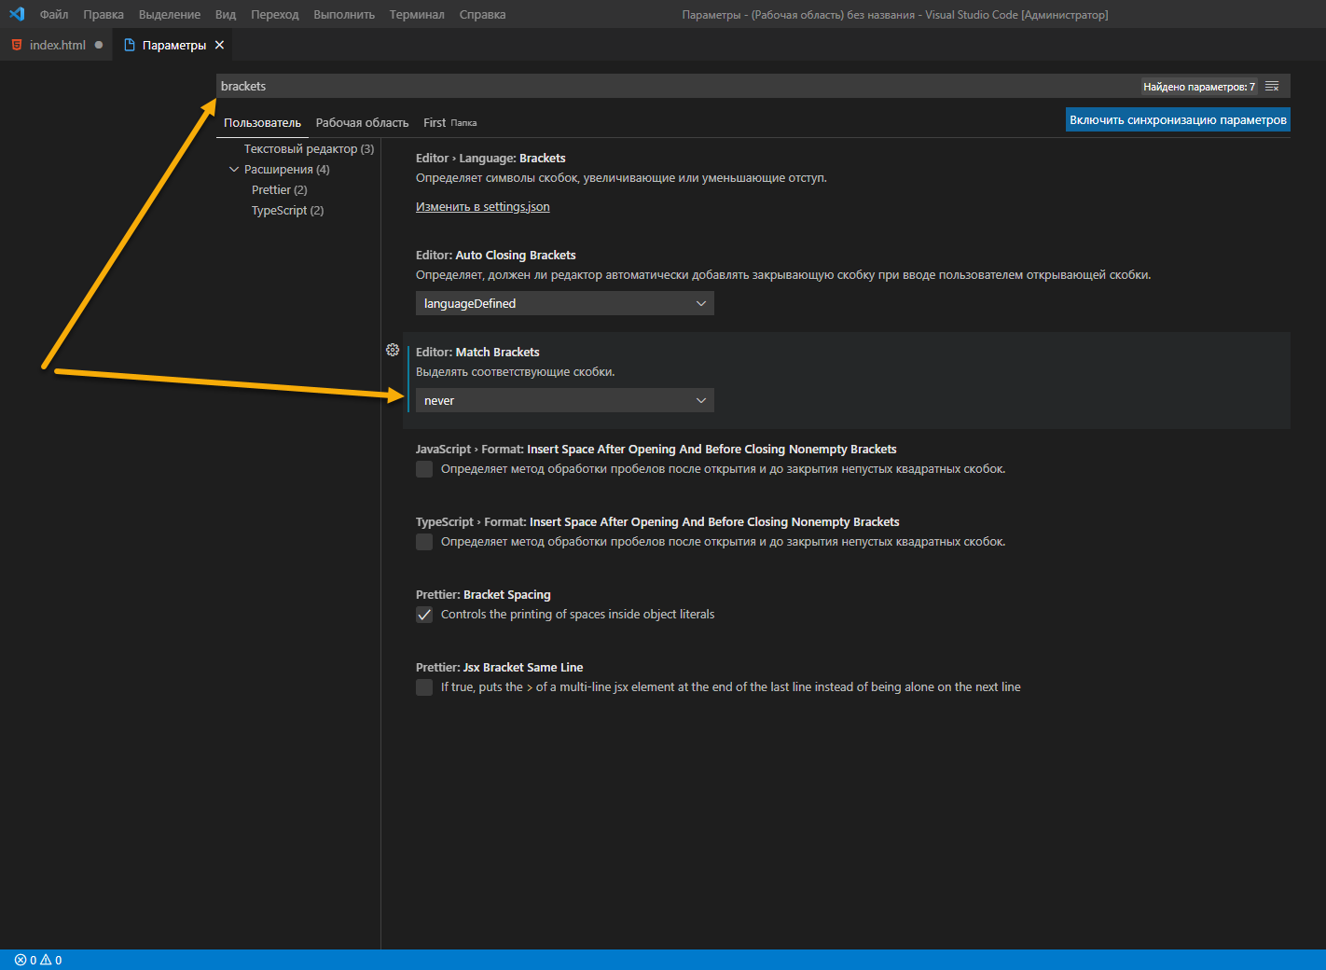This screenshot has height=970, width=1326.
Task: Open the Правка menu
Action: pos(104,14)
